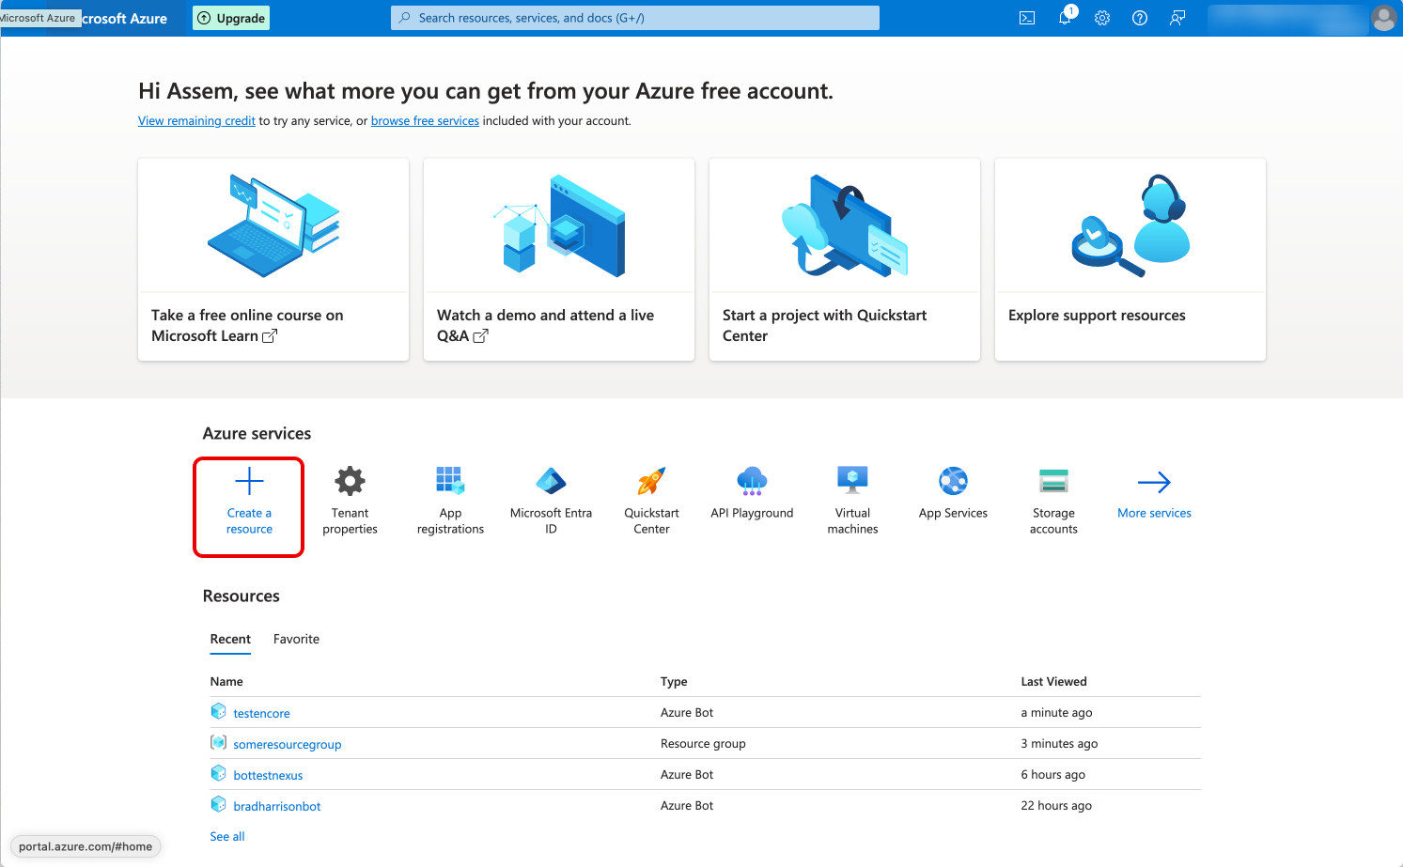Screen dimensions: 1403x867
Task: Click 'a minute ago' cell
Action: [1056, 712]
